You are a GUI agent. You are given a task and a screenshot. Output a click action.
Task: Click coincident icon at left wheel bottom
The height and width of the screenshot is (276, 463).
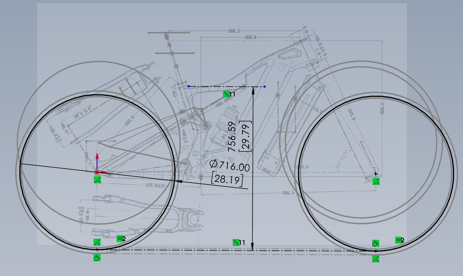(x=97, y=243)
